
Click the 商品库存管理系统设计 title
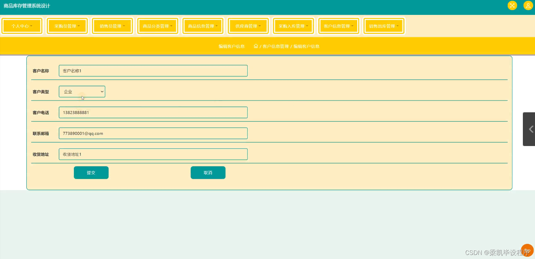(x=27, y=6)
